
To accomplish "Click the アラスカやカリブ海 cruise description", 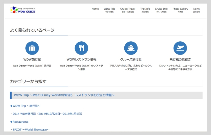I will tap(131, 67).
